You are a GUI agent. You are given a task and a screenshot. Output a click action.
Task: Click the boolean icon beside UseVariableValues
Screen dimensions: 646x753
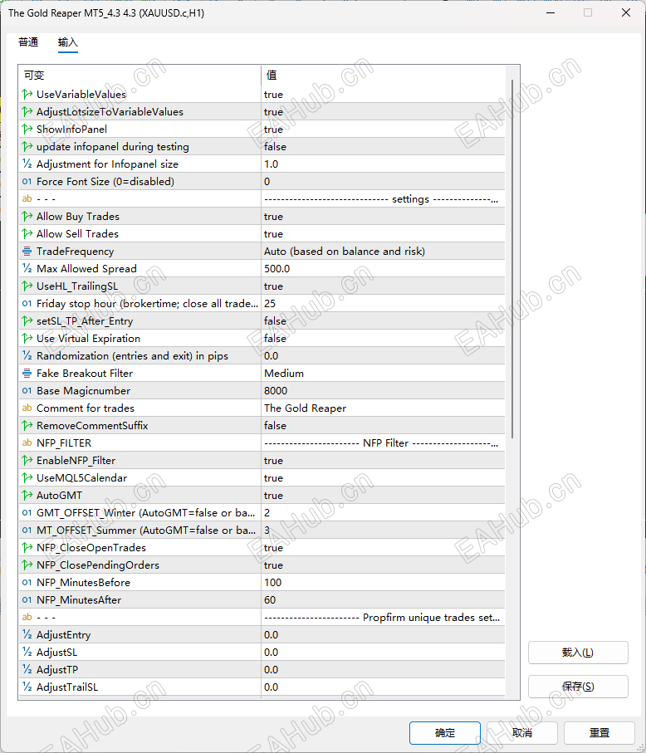click(27, 94)
